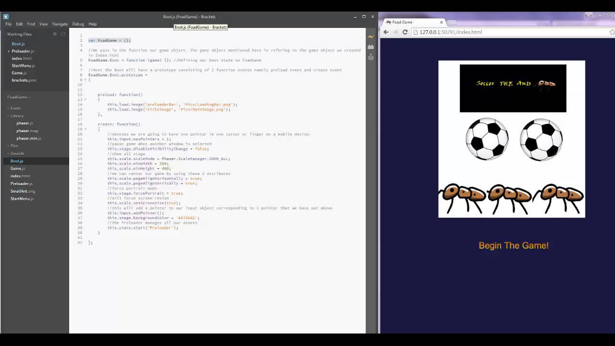
Task: Click the right soccer ball image
Action: pyautogui.click(x=541, y=139)
